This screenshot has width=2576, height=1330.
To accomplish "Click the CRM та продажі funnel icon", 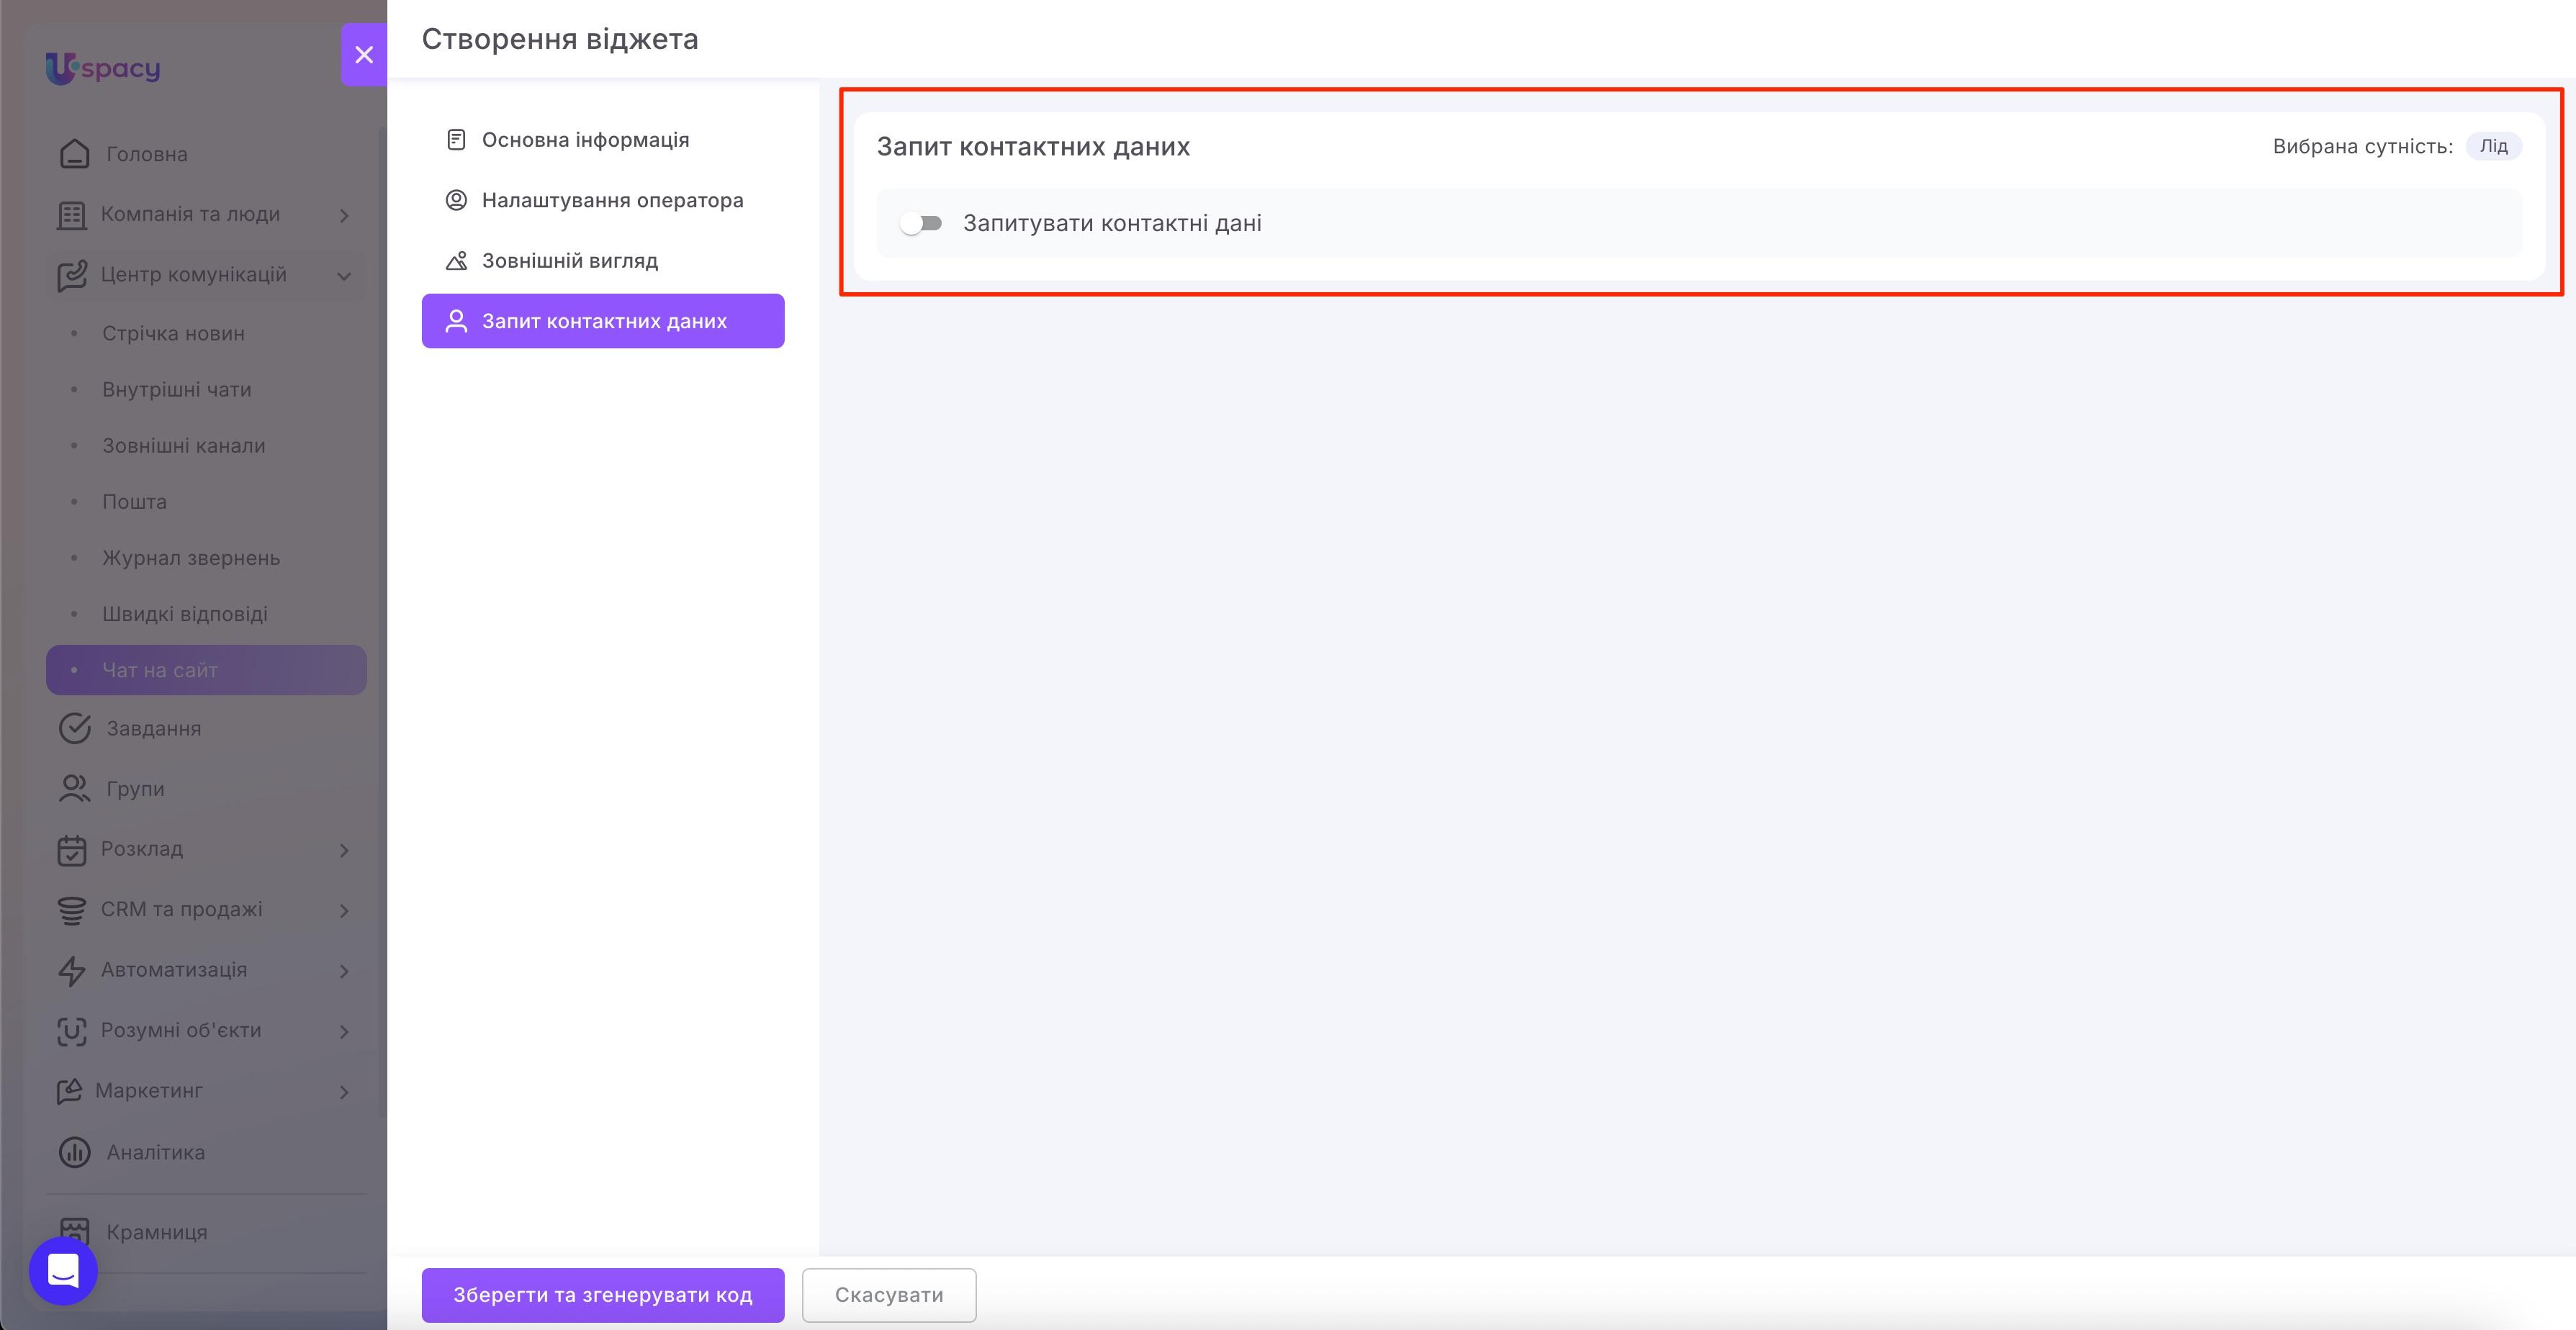I will pyautogui.click(x=71, y=910).
